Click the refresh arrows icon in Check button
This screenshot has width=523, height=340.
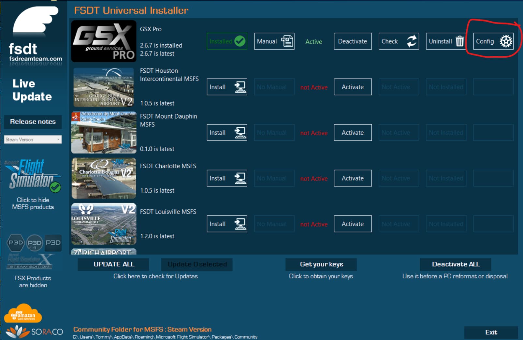pos(412,41)
